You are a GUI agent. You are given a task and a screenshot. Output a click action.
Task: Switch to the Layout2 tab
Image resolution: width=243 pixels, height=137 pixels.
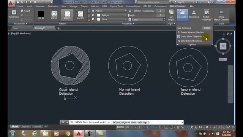pyautogui.click(x=38, y=126)
